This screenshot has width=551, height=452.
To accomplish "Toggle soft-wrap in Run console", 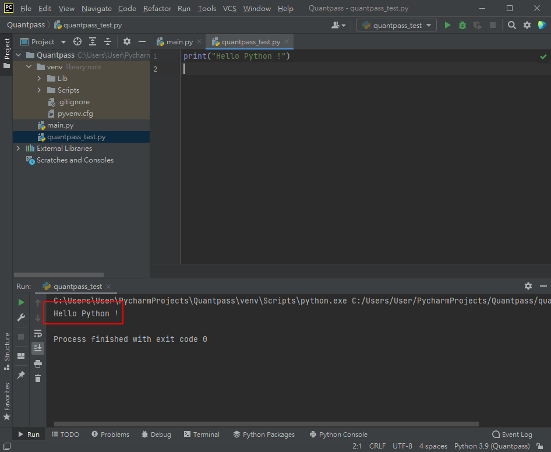I will pos(38,333).
